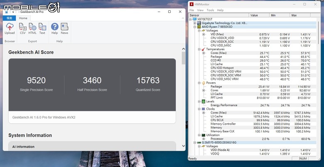Open the Help icon in Geekbench ribbon

pos(54,28)
